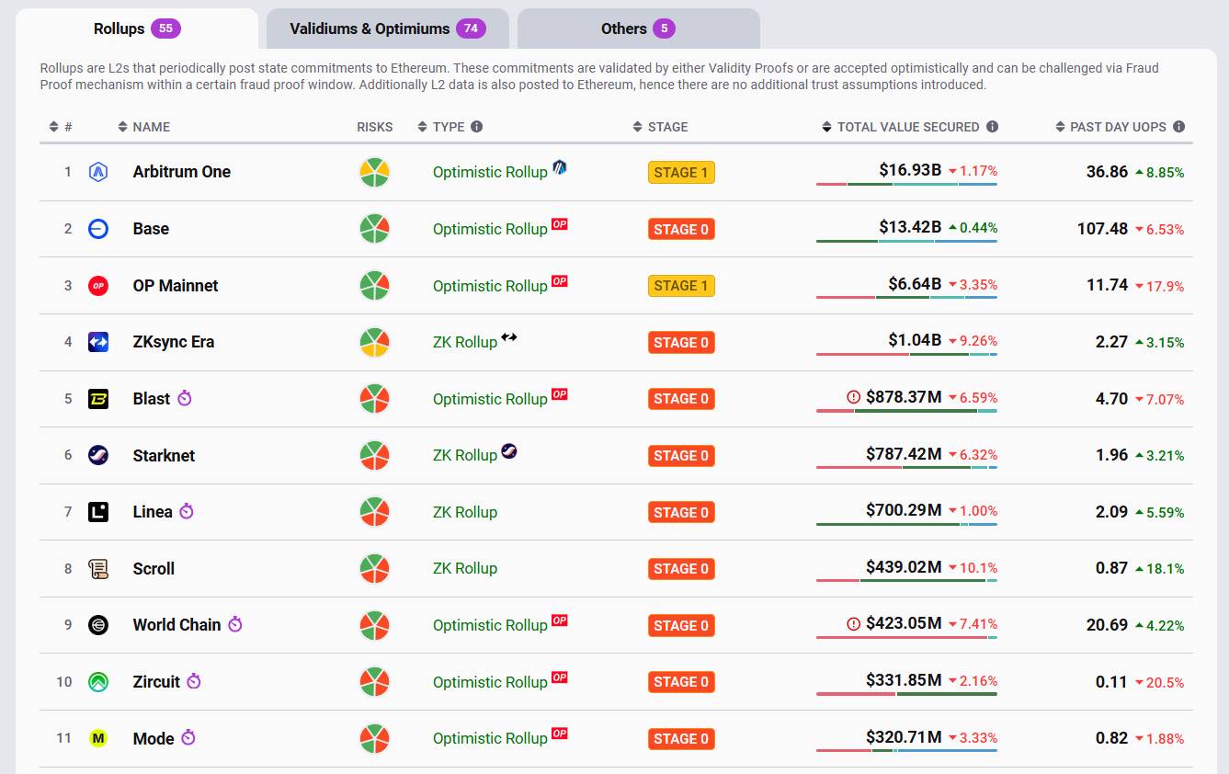1229x774 pixels.
Task: Click the 107.48 UOPS value
Action: 1102,228
